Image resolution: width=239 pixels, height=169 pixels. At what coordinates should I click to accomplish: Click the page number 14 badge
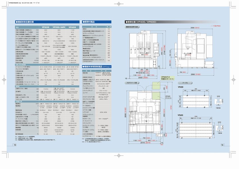pos(222,145)
